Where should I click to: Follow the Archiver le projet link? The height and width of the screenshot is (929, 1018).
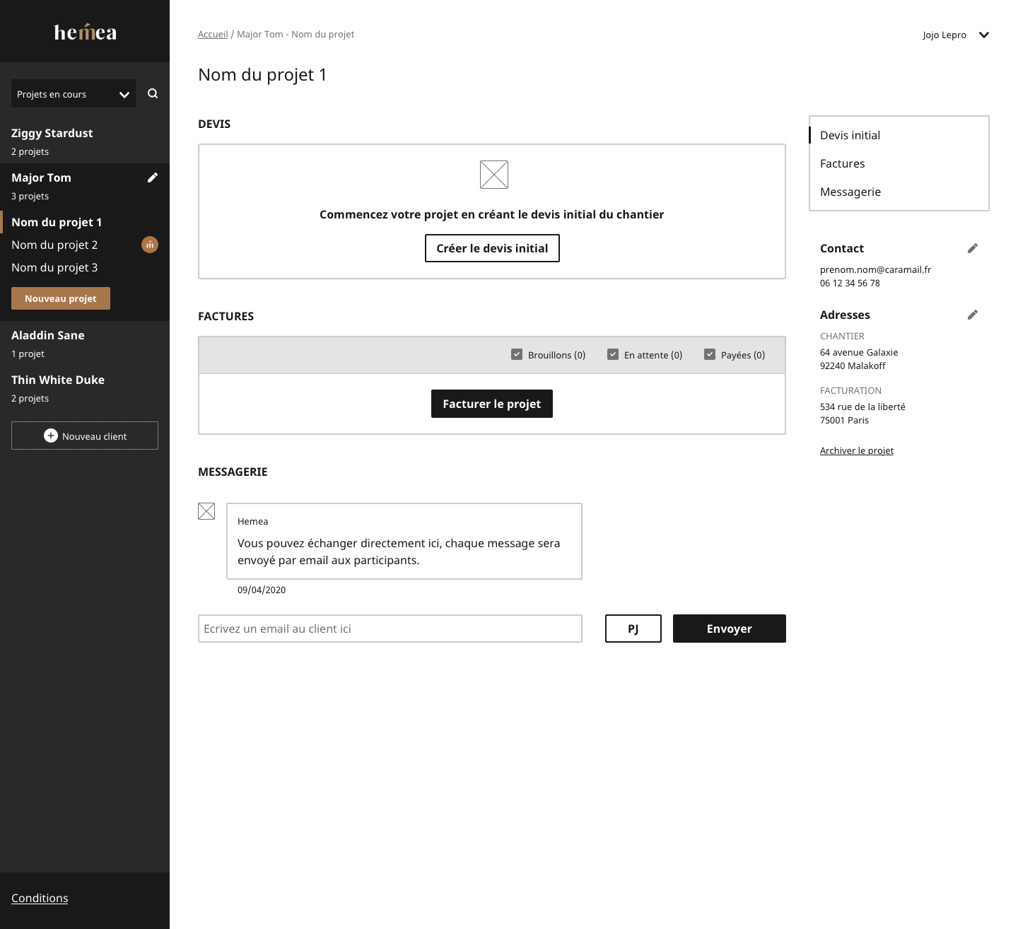[x=856, y=450]
